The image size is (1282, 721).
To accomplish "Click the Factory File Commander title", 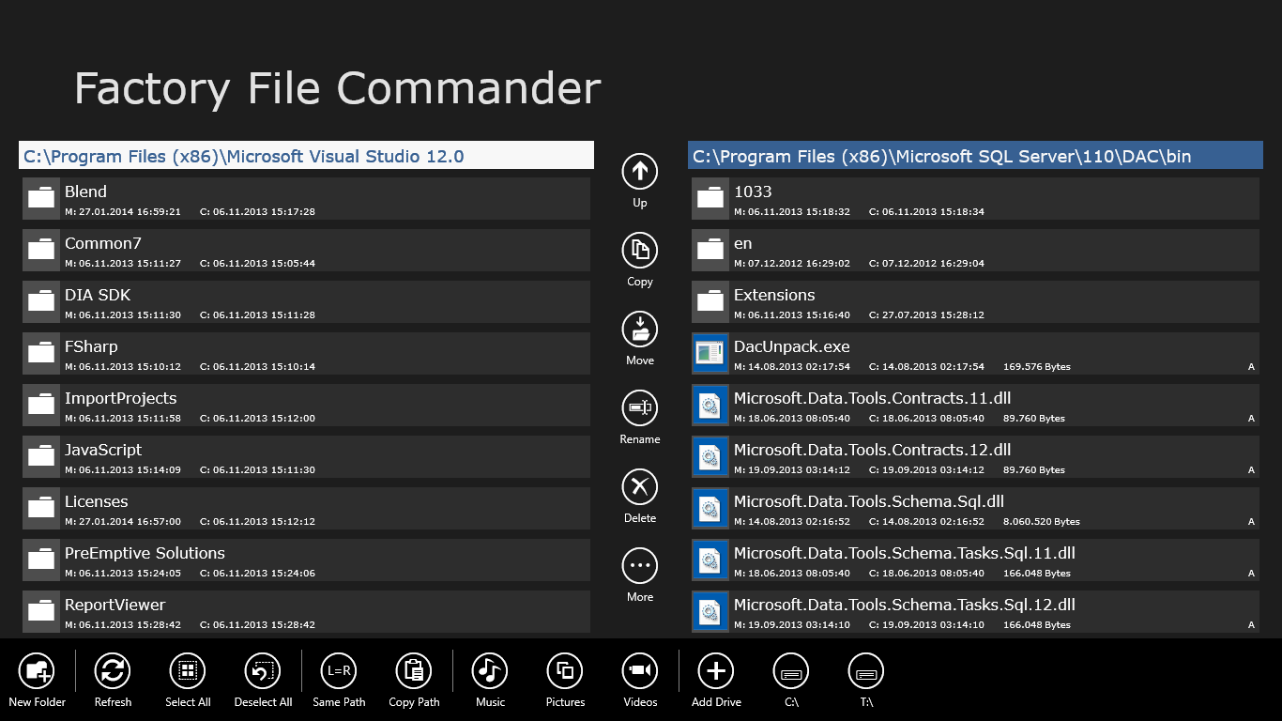I will 337,88.
